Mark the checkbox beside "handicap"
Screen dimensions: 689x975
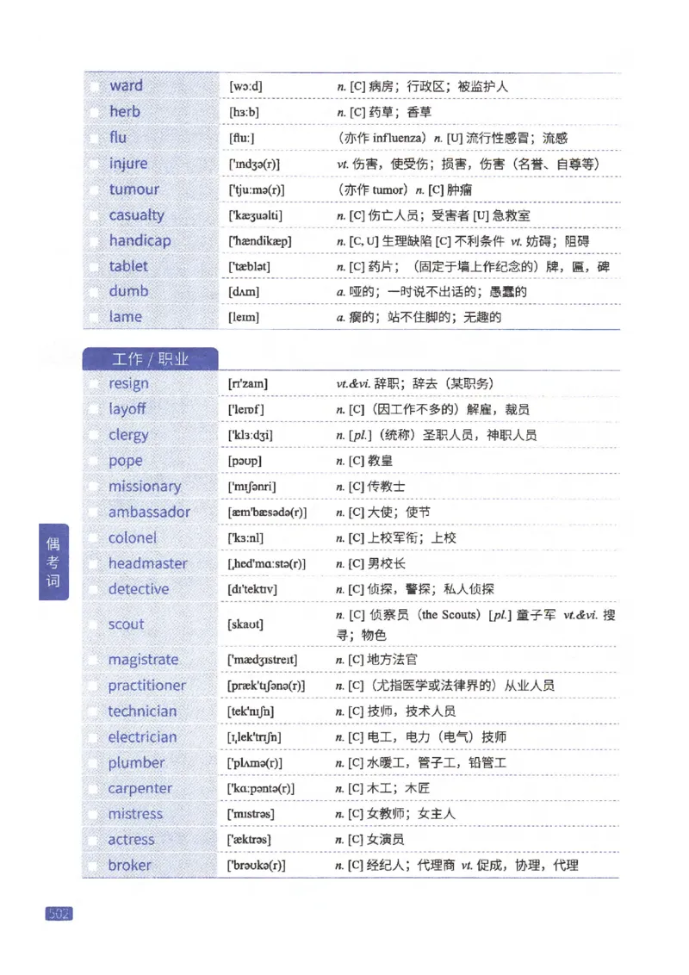(x=95, y=240)
